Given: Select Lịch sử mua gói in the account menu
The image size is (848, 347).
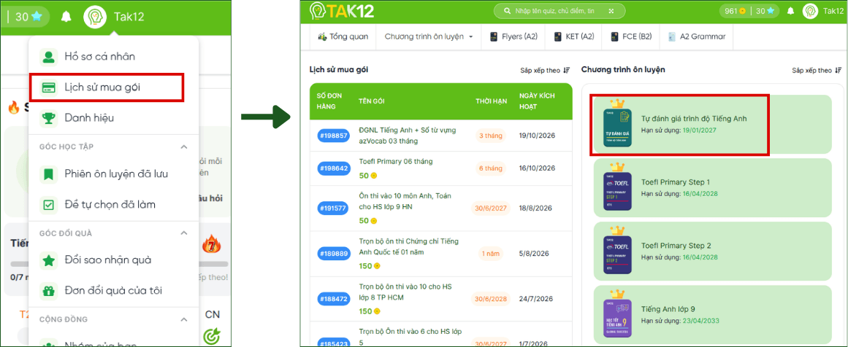Looking at the screenshot, I should (x=107, y=87).
